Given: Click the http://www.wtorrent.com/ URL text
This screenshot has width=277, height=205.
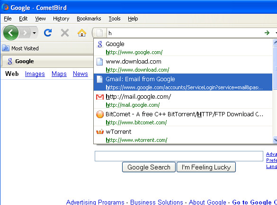Looking at the screenshot, I should [x=136, y=140].
